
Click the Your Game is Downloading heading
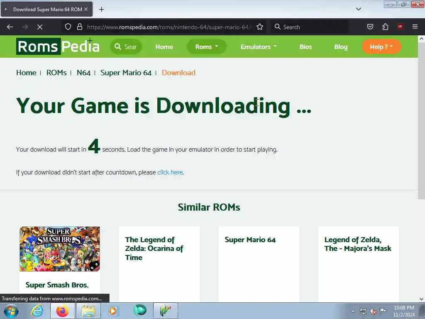click(164, 106)
